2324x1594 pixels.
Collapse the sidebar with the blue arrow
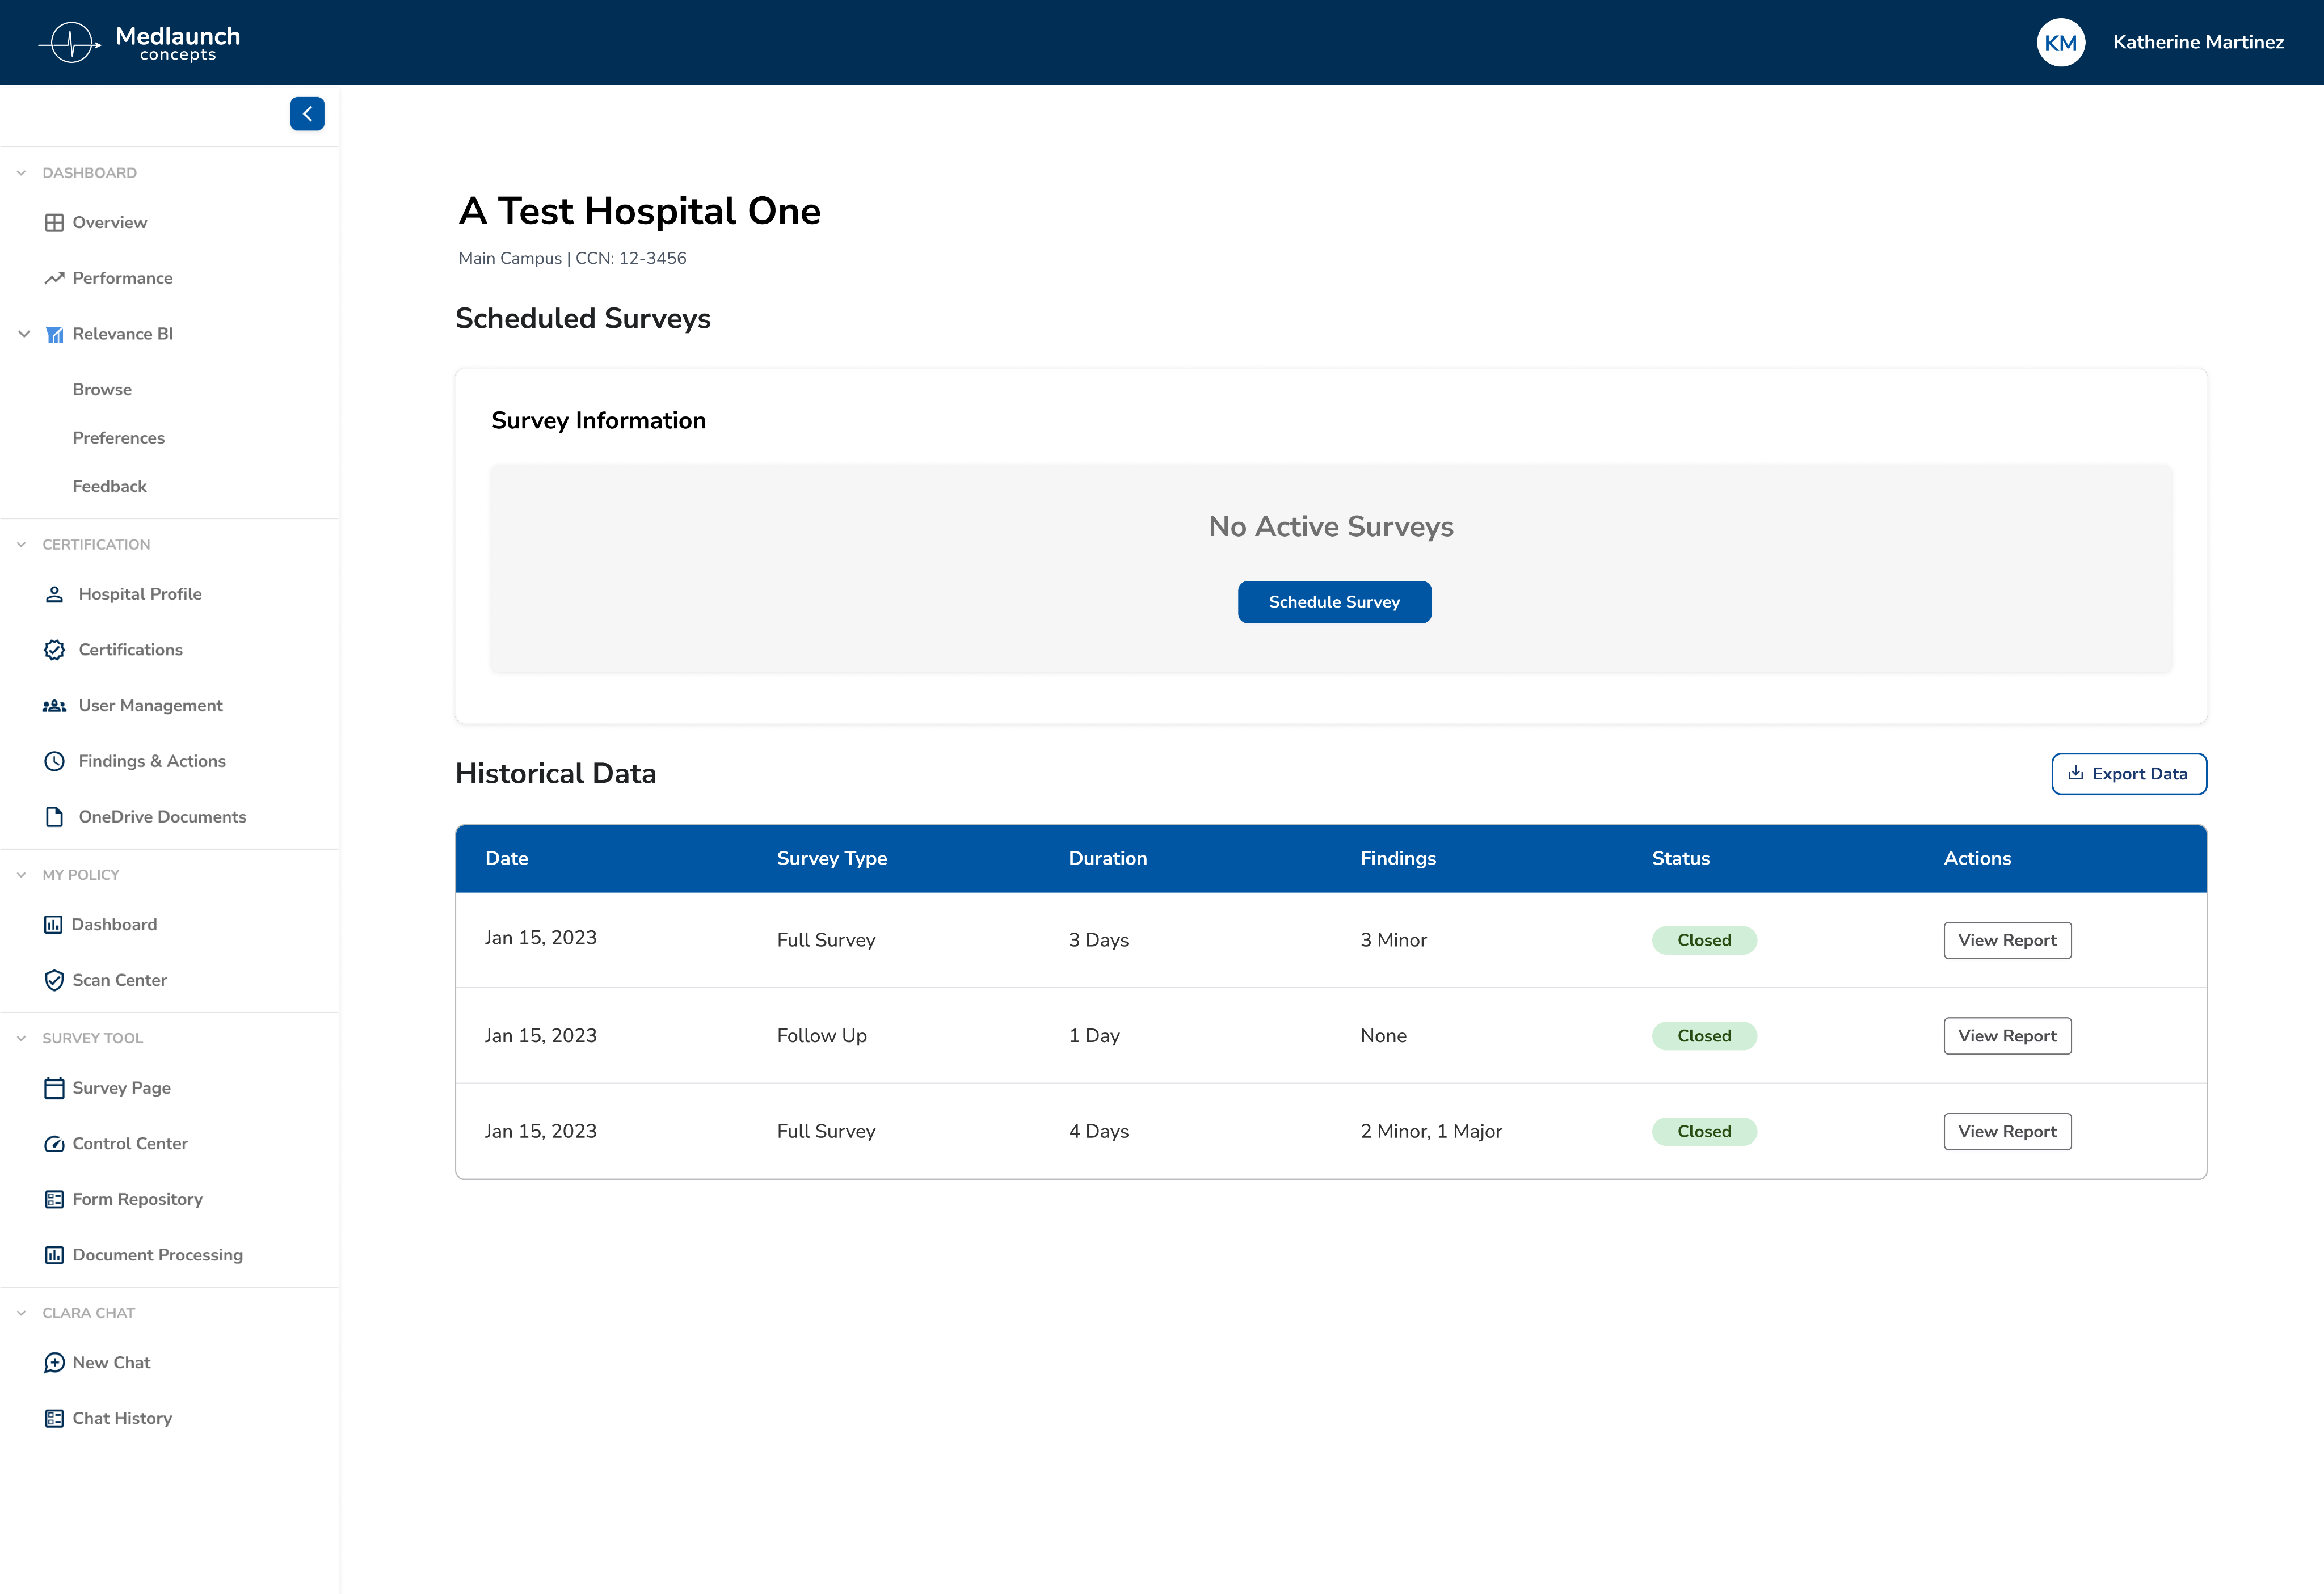point(307,114)
